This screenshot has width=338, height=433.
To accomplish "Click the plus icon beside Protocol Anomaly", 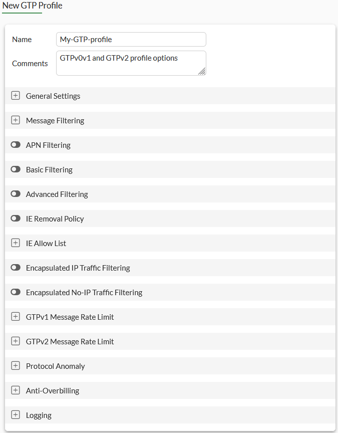I will click(x=16, y=366).
